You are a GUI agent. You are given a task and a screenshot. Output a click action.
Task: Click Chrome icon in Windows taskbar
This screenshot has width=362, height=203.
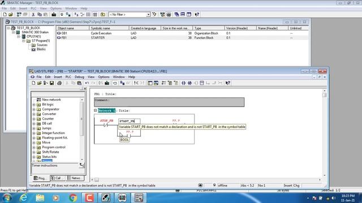pos(73,197)
